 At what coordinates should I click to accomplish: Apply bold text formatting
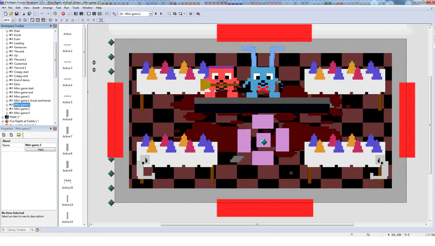click(57, 20)
